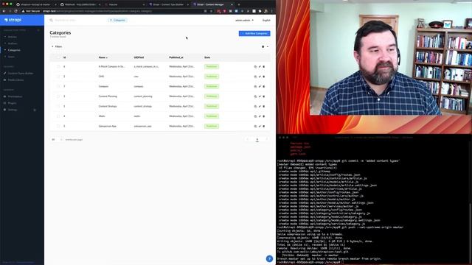Edit the Content Planning row
Screen dimensions: 472x265
click(260, 96)
